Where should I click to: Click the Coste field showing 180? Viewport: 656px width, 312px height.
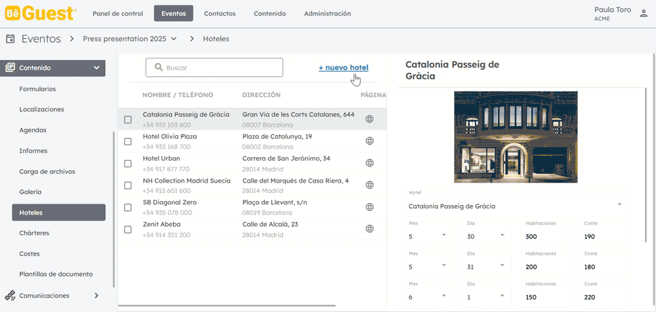click(x=604, y=265)
